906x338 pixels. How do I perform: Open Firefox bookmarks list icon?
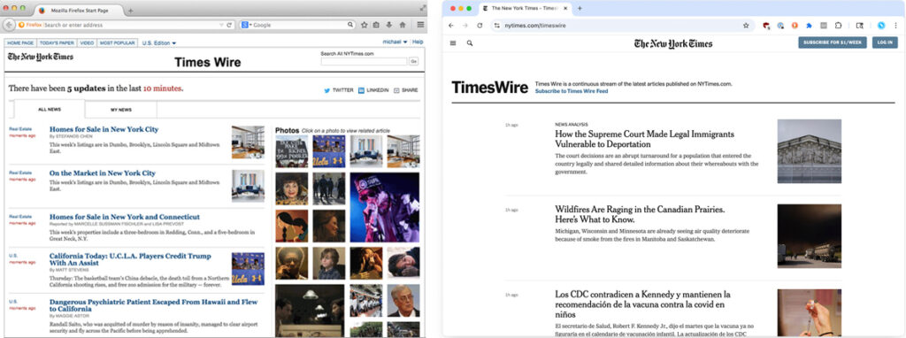[376, 25]
